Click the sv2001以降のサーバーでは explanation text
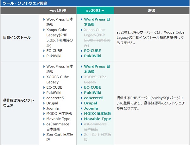 [x=150, y=37]
